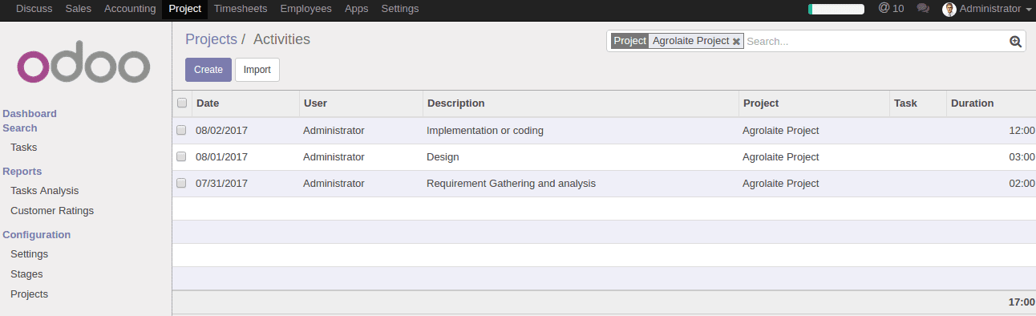Open the Timesheets menu
The height and width of the screenshot is (316, 1036).
tap(241, 9)
